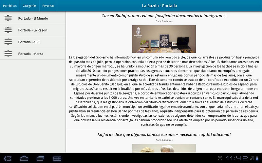
Task: Grab reorder handle for La Razón
Action: (8, 30)
